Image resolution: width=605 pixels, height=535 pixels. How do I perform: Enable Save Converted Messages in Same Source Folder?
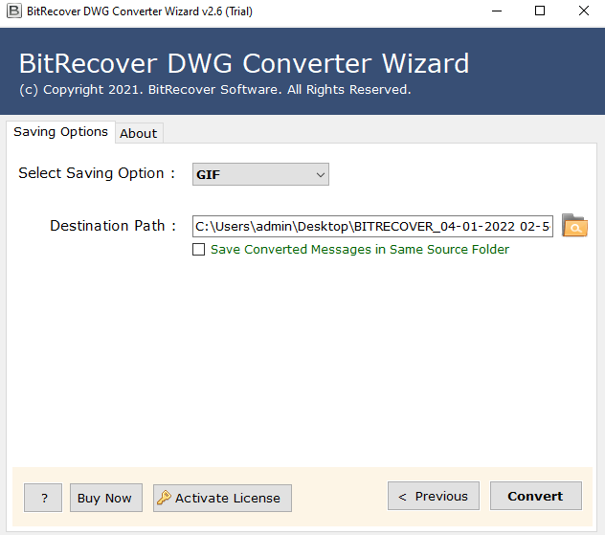click(x=199, y=250)
